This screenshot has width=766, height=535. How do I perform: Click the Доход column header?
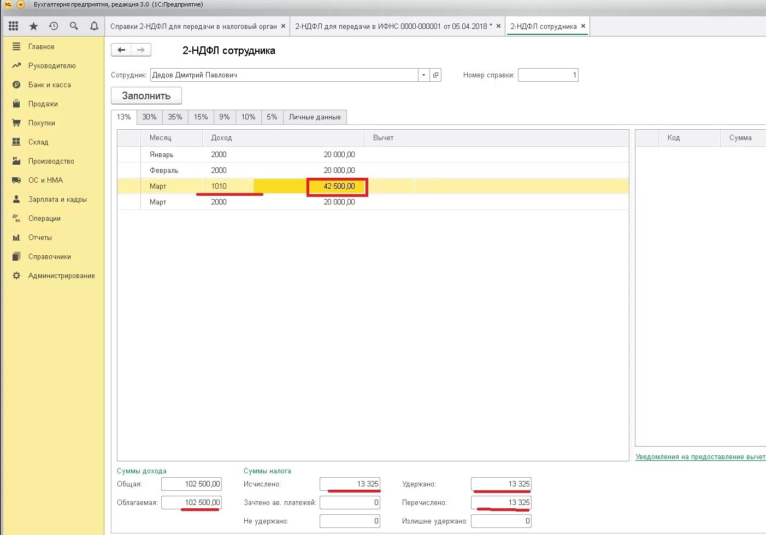tap(283, 138)
